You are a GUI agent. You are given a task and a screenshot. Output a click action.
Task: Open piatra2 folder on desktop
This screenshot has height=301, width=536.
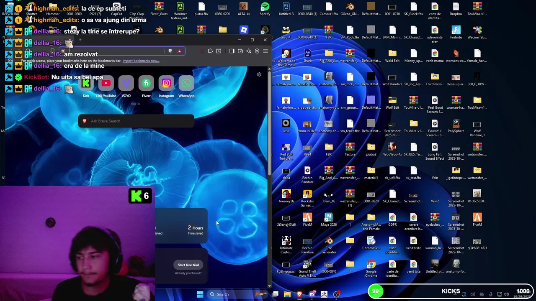pyautogui.click(x=371, y=150)
